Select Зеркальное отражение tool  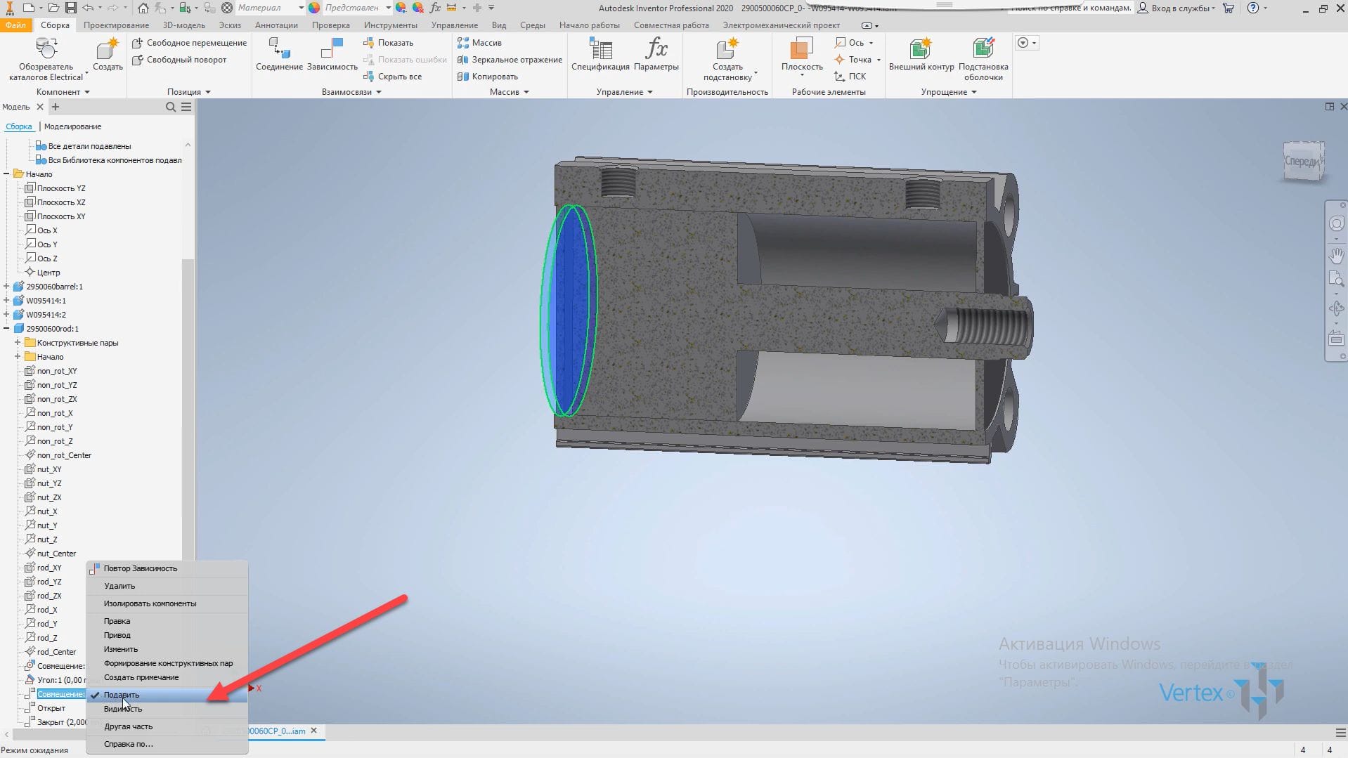510,60
